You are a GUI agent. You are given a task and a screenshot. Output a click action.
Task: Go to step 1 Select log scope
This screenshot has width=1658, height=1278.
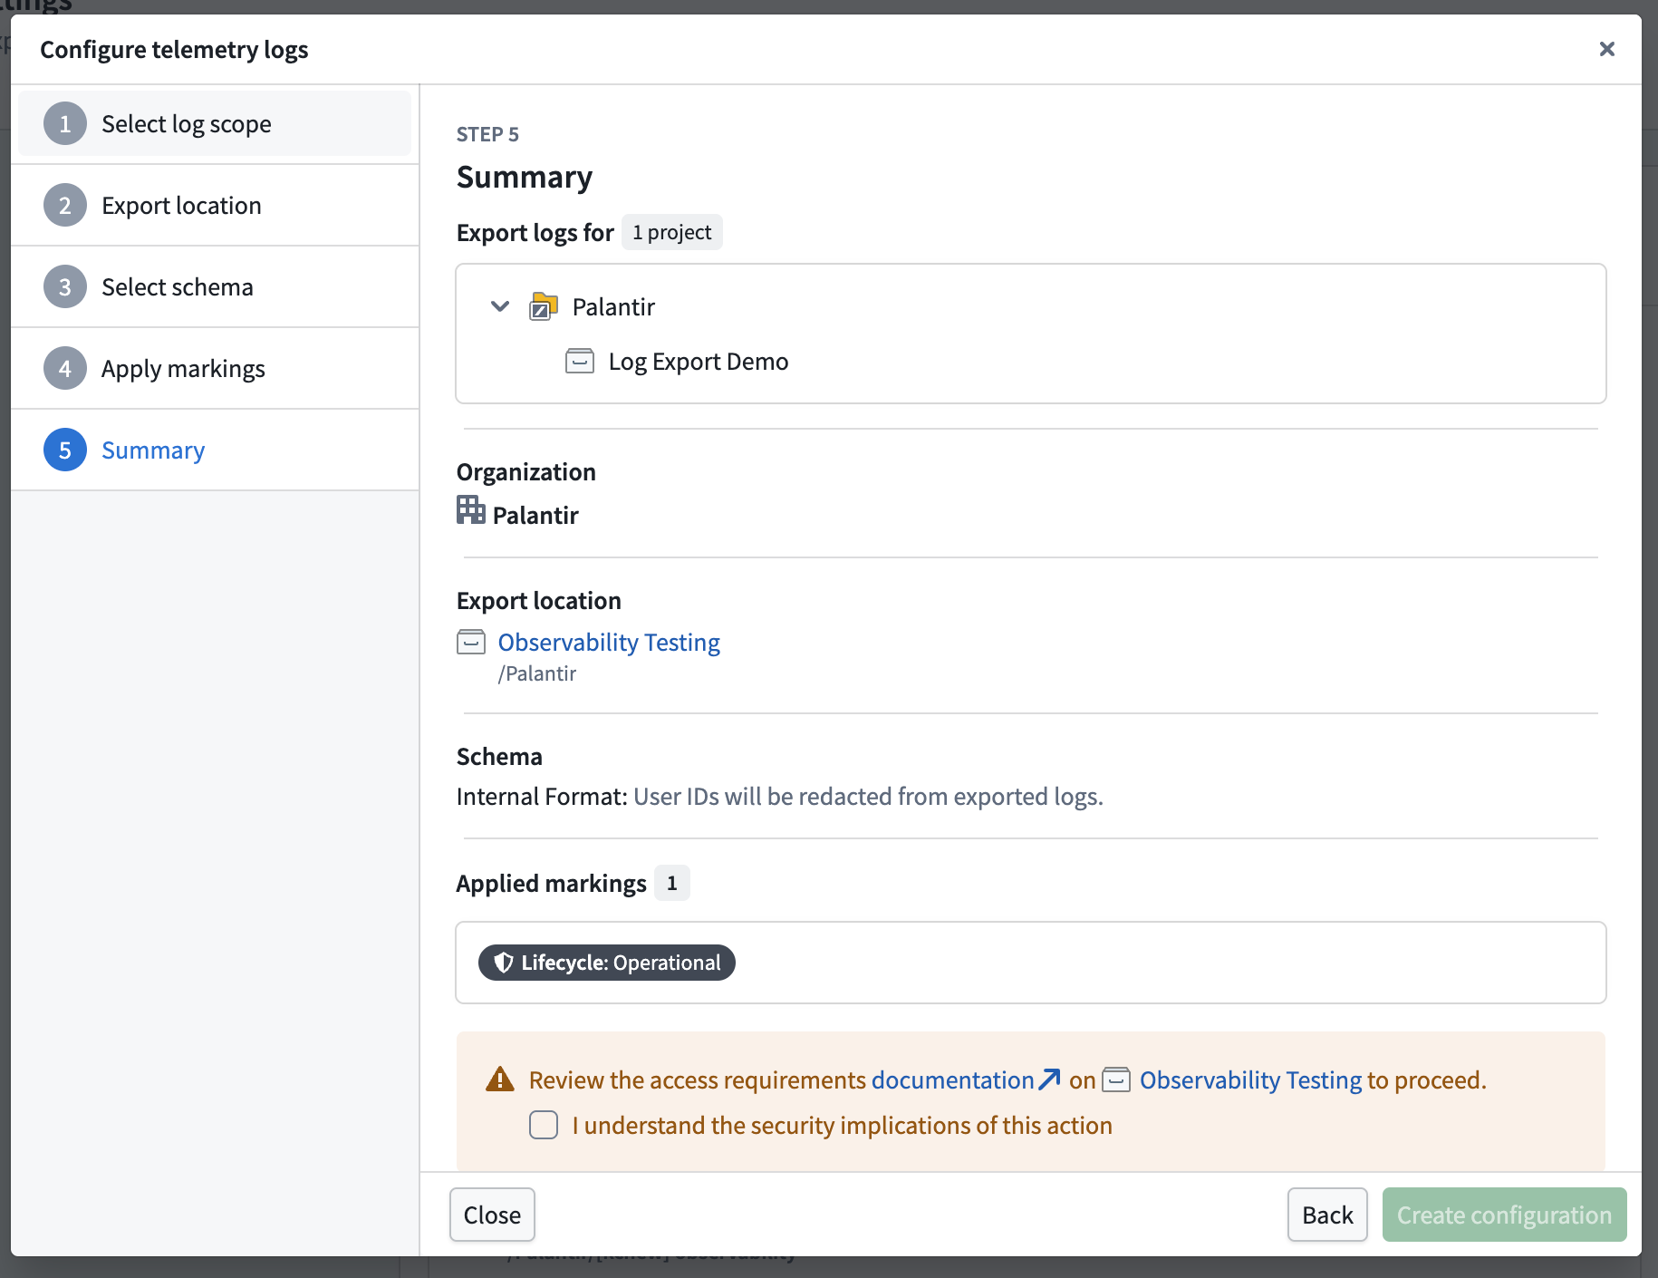[x=215, y=123]
